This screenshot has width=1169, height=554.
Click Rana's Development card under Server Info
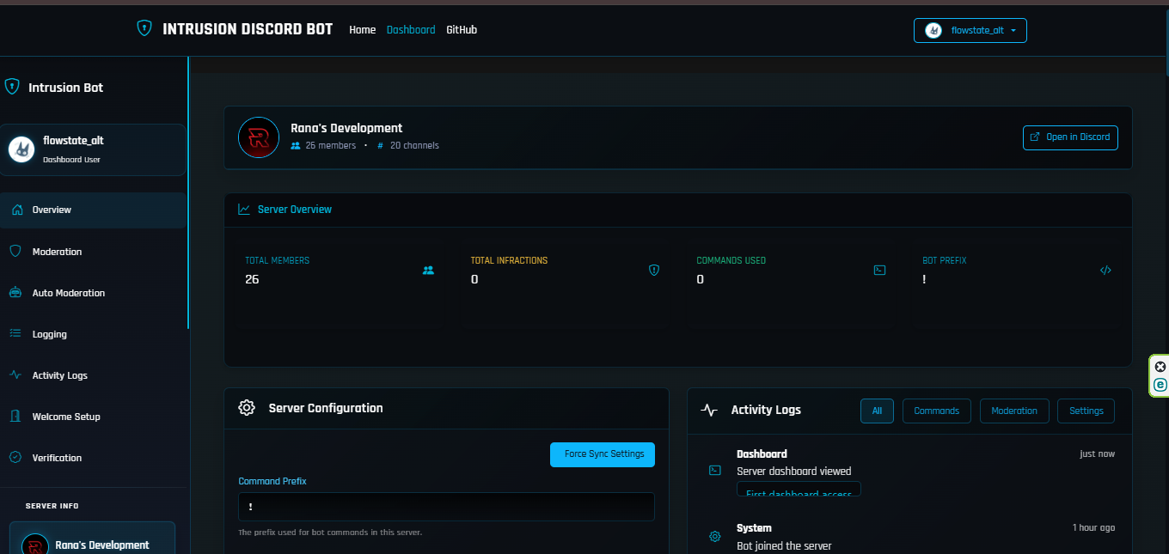(x=92, y=539)
